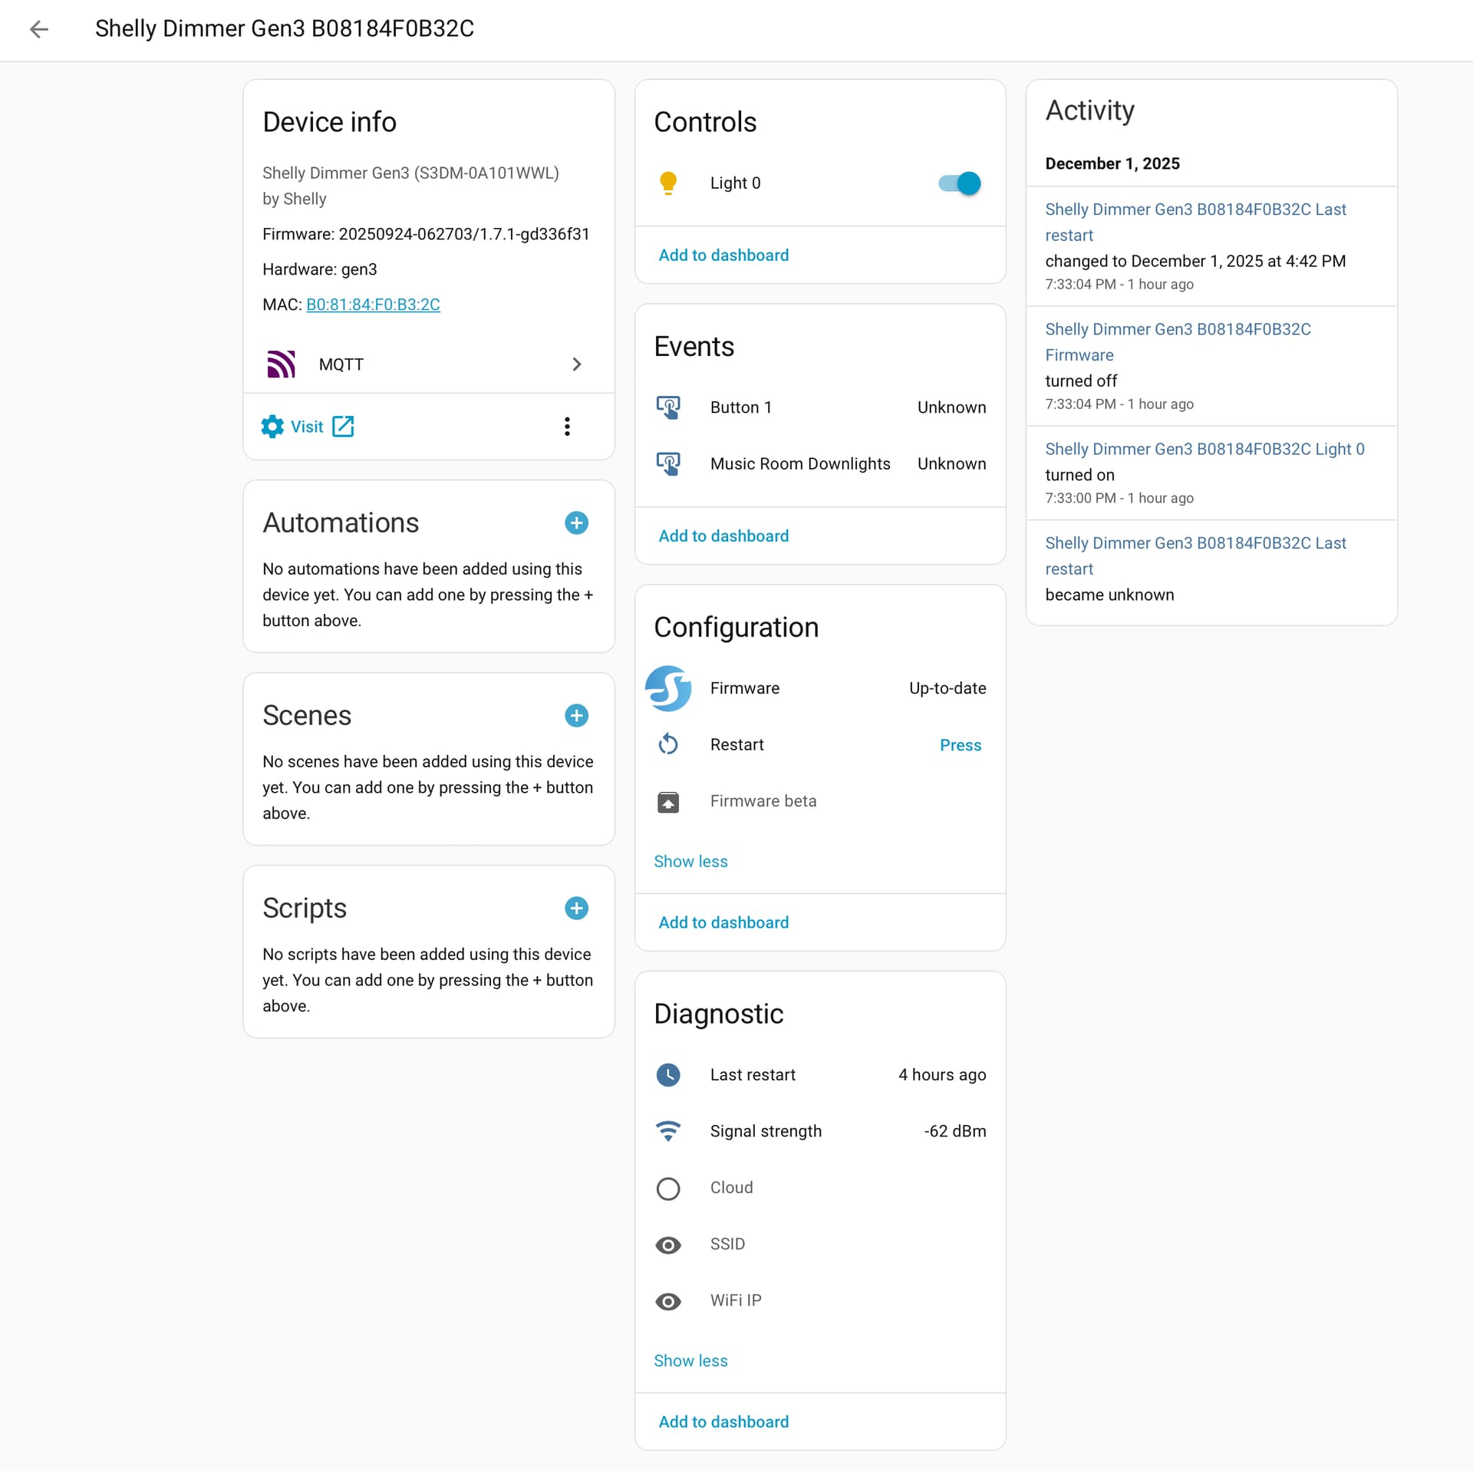Click the Signal strength WiFi icon
1473x1471 pixels.
pos(667,1131)
